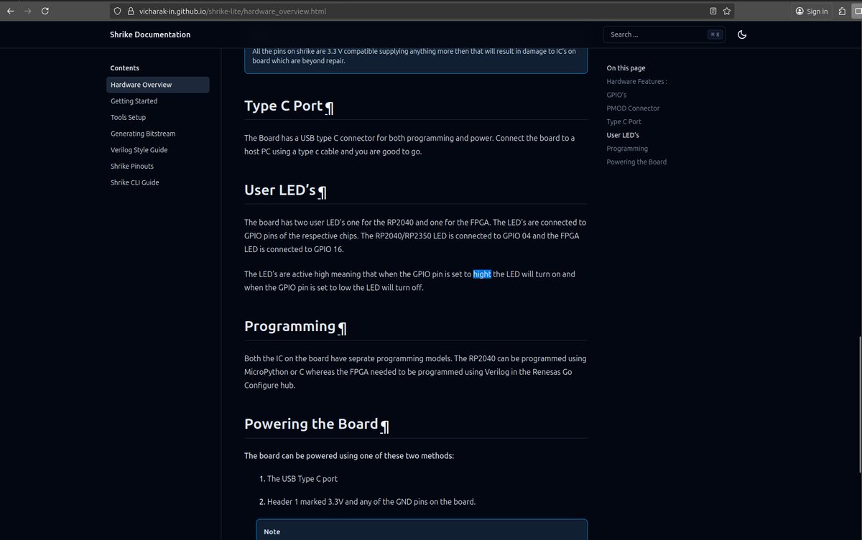Viewport: 862px width, 540px height.
Task: Open the Shrike Documentation home link
Action: pos(150,34)
